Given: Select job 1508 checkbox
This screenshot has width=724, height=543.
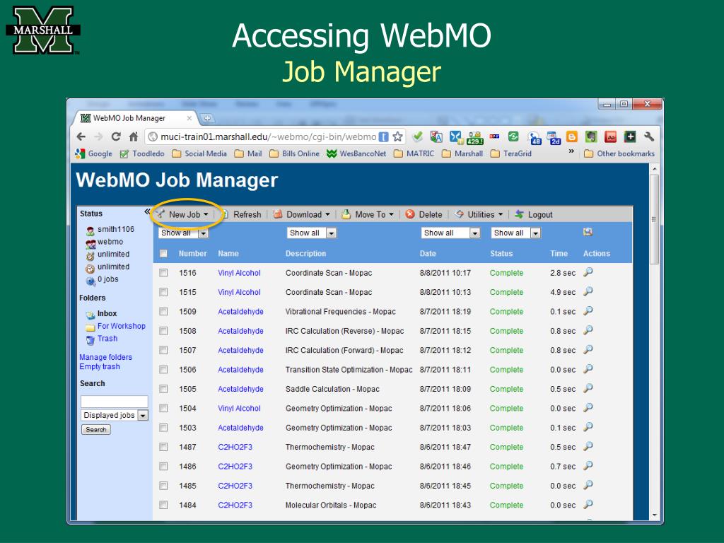Looking at the screenshot, I should (x=163, y=331).
